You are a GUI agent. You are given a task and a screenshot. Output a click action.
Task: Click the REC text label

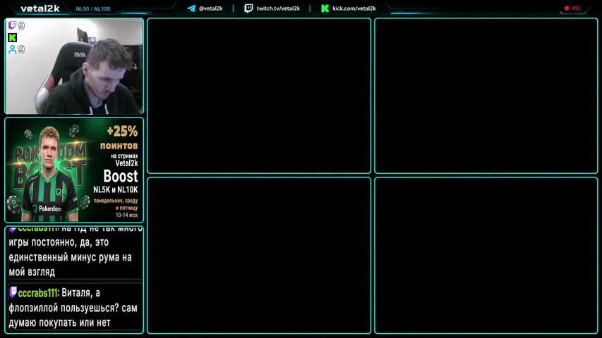click(577, 8)
